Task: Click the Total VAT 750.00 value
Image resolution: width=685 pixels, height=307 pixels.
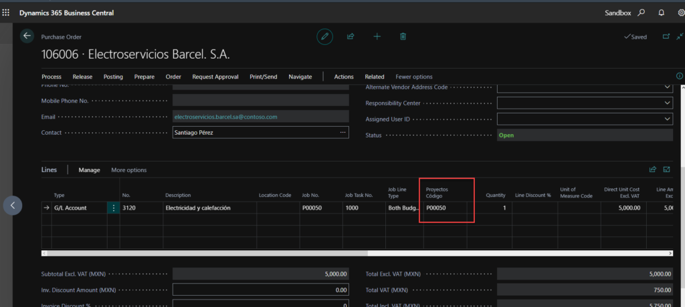Action: point(585,290)
